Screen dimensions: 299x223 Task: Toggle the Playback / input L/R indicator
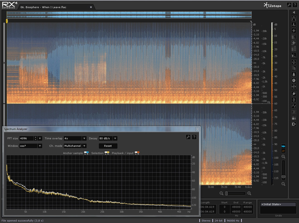coord(137,153)
